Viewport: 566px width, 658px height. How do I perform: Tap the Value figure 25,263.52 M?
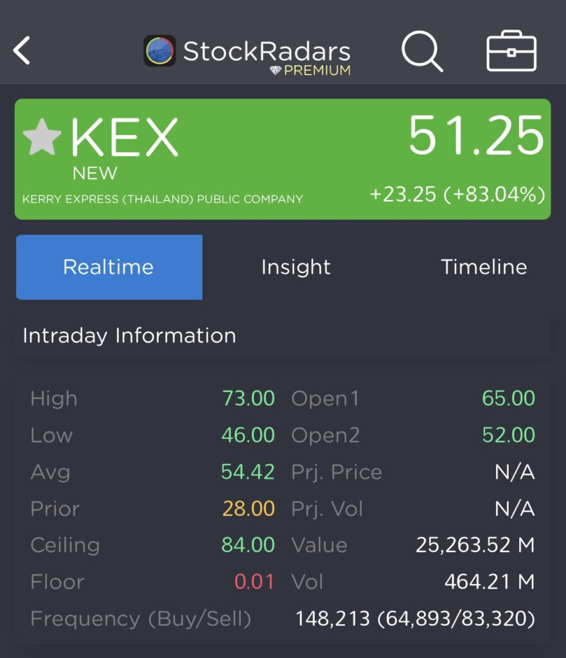coord(475,545)
